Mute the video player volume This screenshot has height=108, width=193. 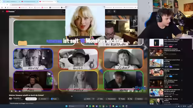click(20, 91)
